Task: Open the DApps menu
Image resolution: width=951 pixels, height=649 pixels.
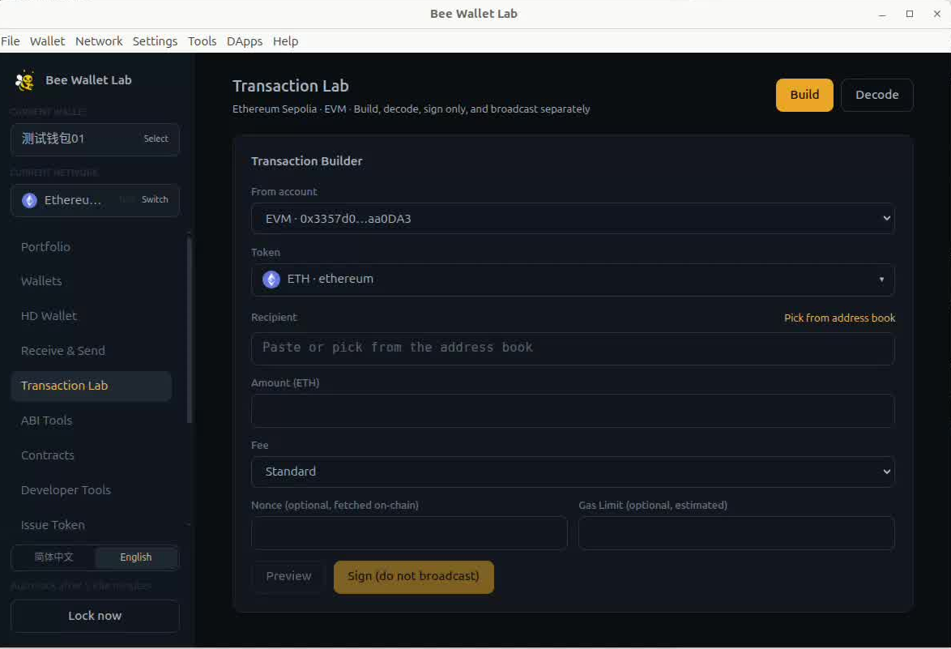Action: [x=245, y=41]
